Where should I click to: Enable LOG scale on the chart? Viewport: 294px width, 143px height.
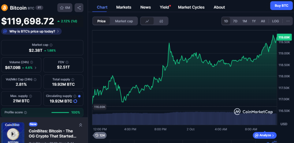click(275, 21)
